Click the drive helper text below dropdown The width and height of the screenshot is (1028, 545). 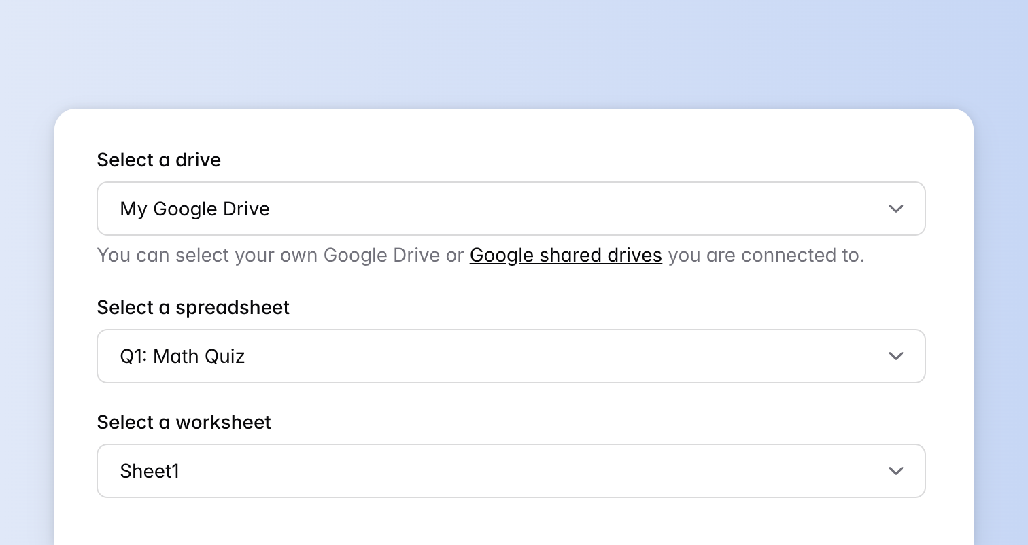coord(480,255)
